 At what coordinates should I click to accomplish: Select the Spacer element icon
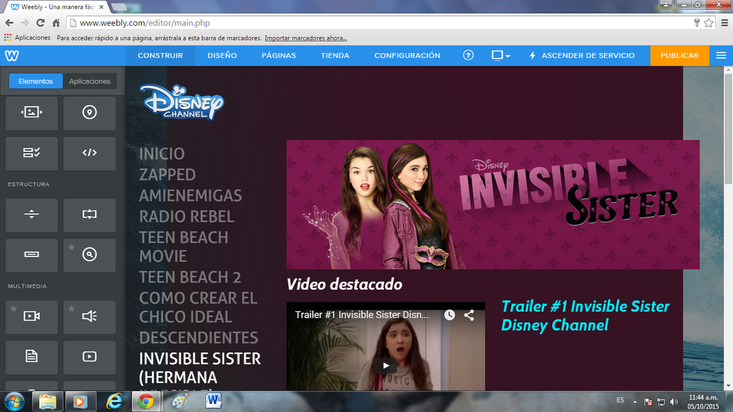click(x=90, y=215)
